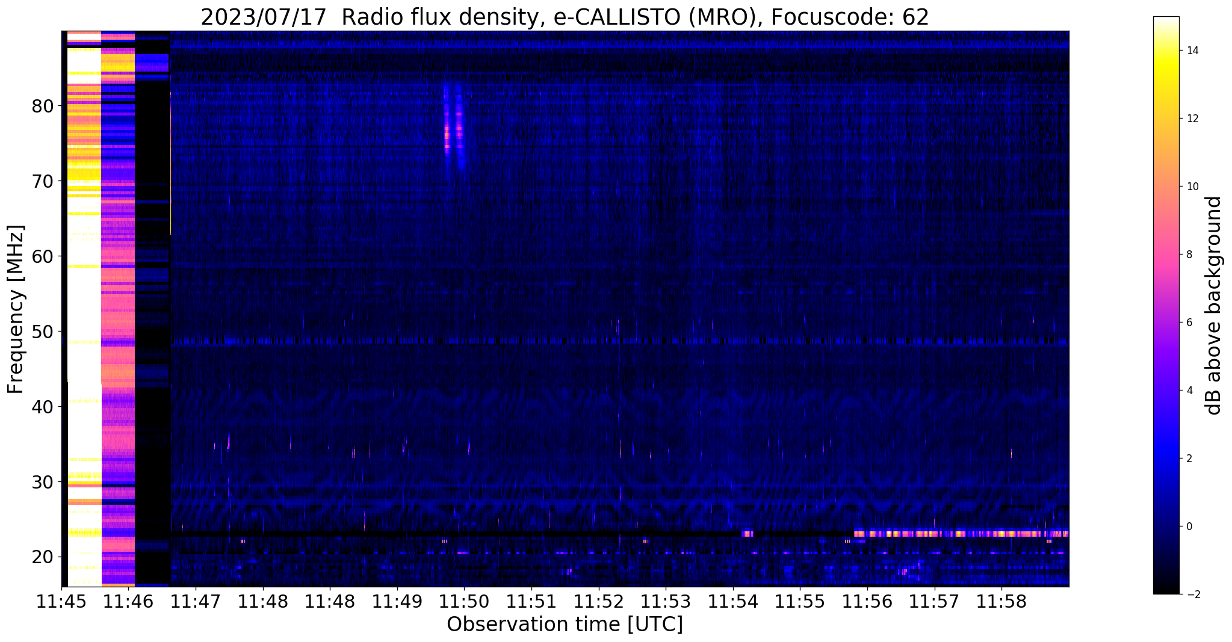Click the 11:46 time tick label
The width and height of the screenshot is (1232, 642).
tap(128, 602)
